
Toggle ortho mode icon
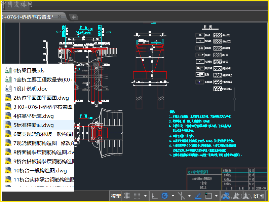tap(155, 196)
